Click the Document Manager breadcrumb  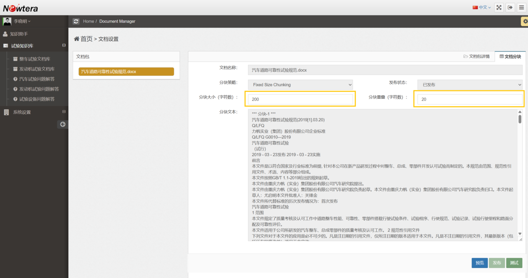[117, 21]
